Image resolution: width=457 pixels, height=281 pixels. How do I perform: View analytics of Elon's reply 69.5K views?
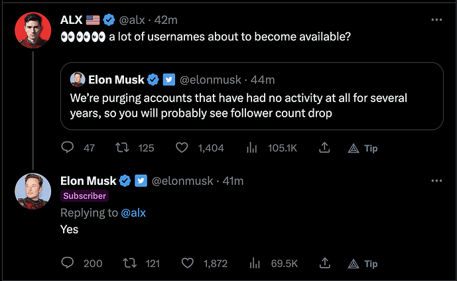pyautogui.click(x=255, y=263)
